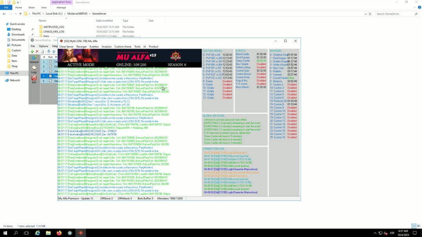This screenshot has height=237, width=422.
Task: Open Firefox from the taskbar
Action: point(59,233)
